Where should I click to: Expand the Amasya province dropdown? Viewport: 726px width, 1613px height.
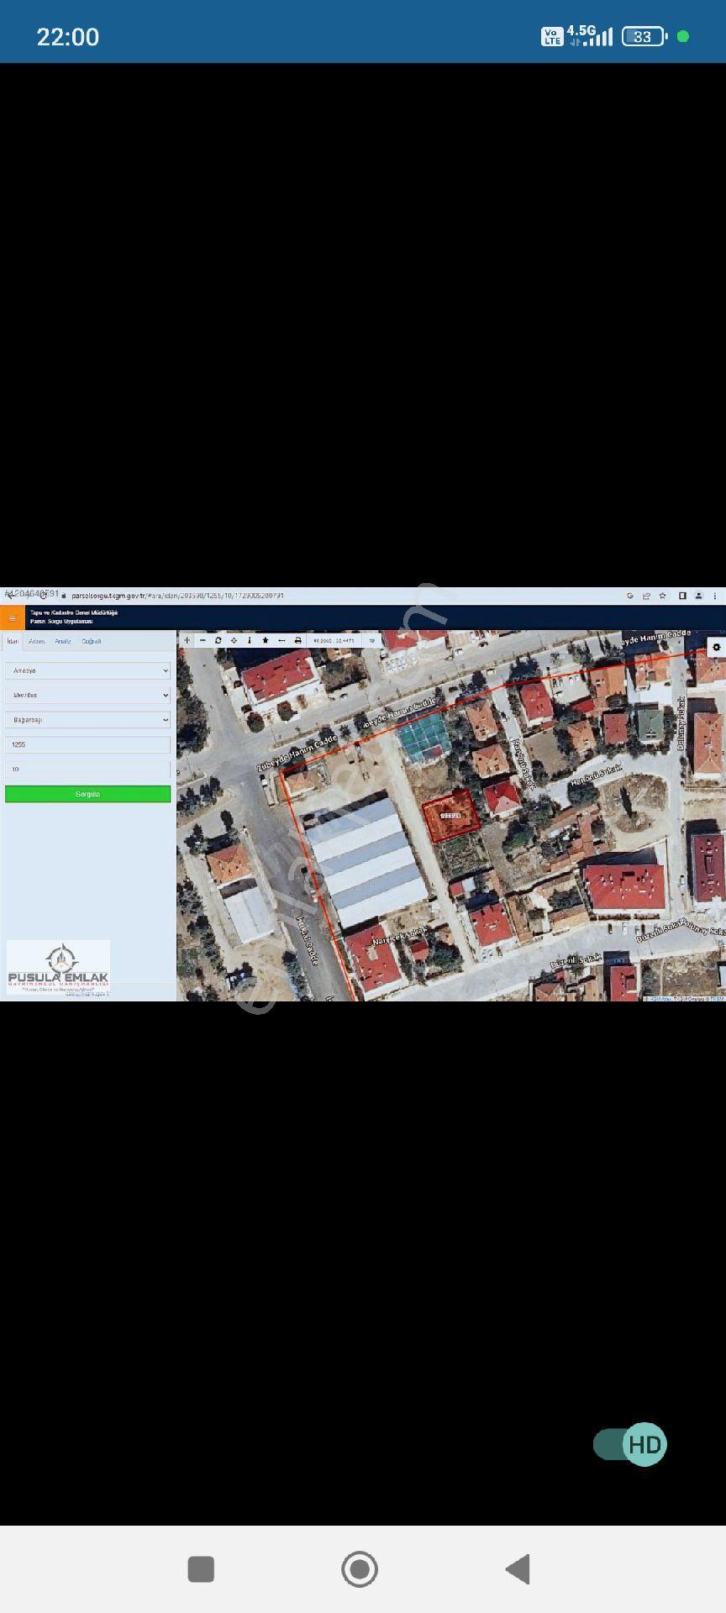[87, 670]
